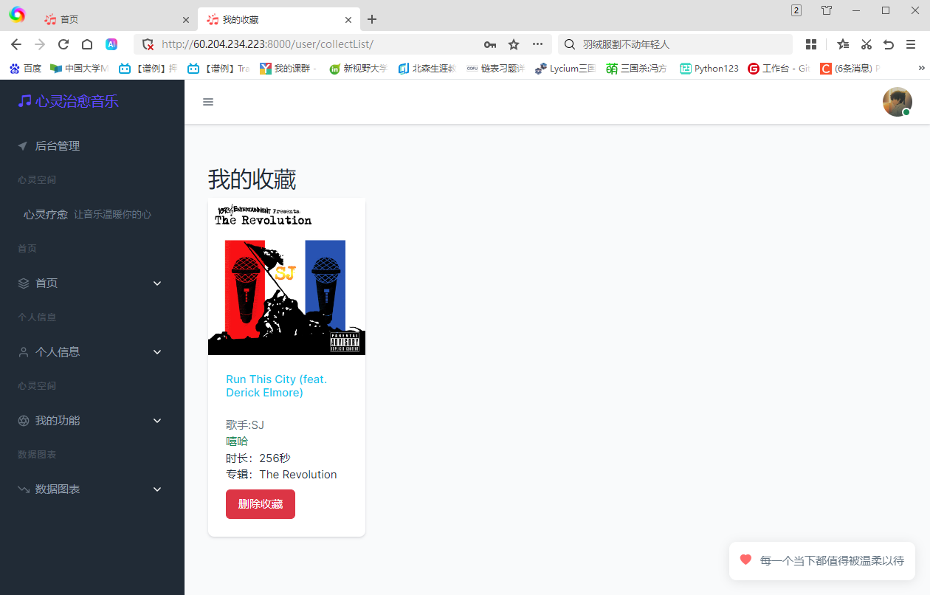930x595 pixels.
Task: Open the 中国大学M bookmark
Action: pyautogui.click(x=79, y=69)
